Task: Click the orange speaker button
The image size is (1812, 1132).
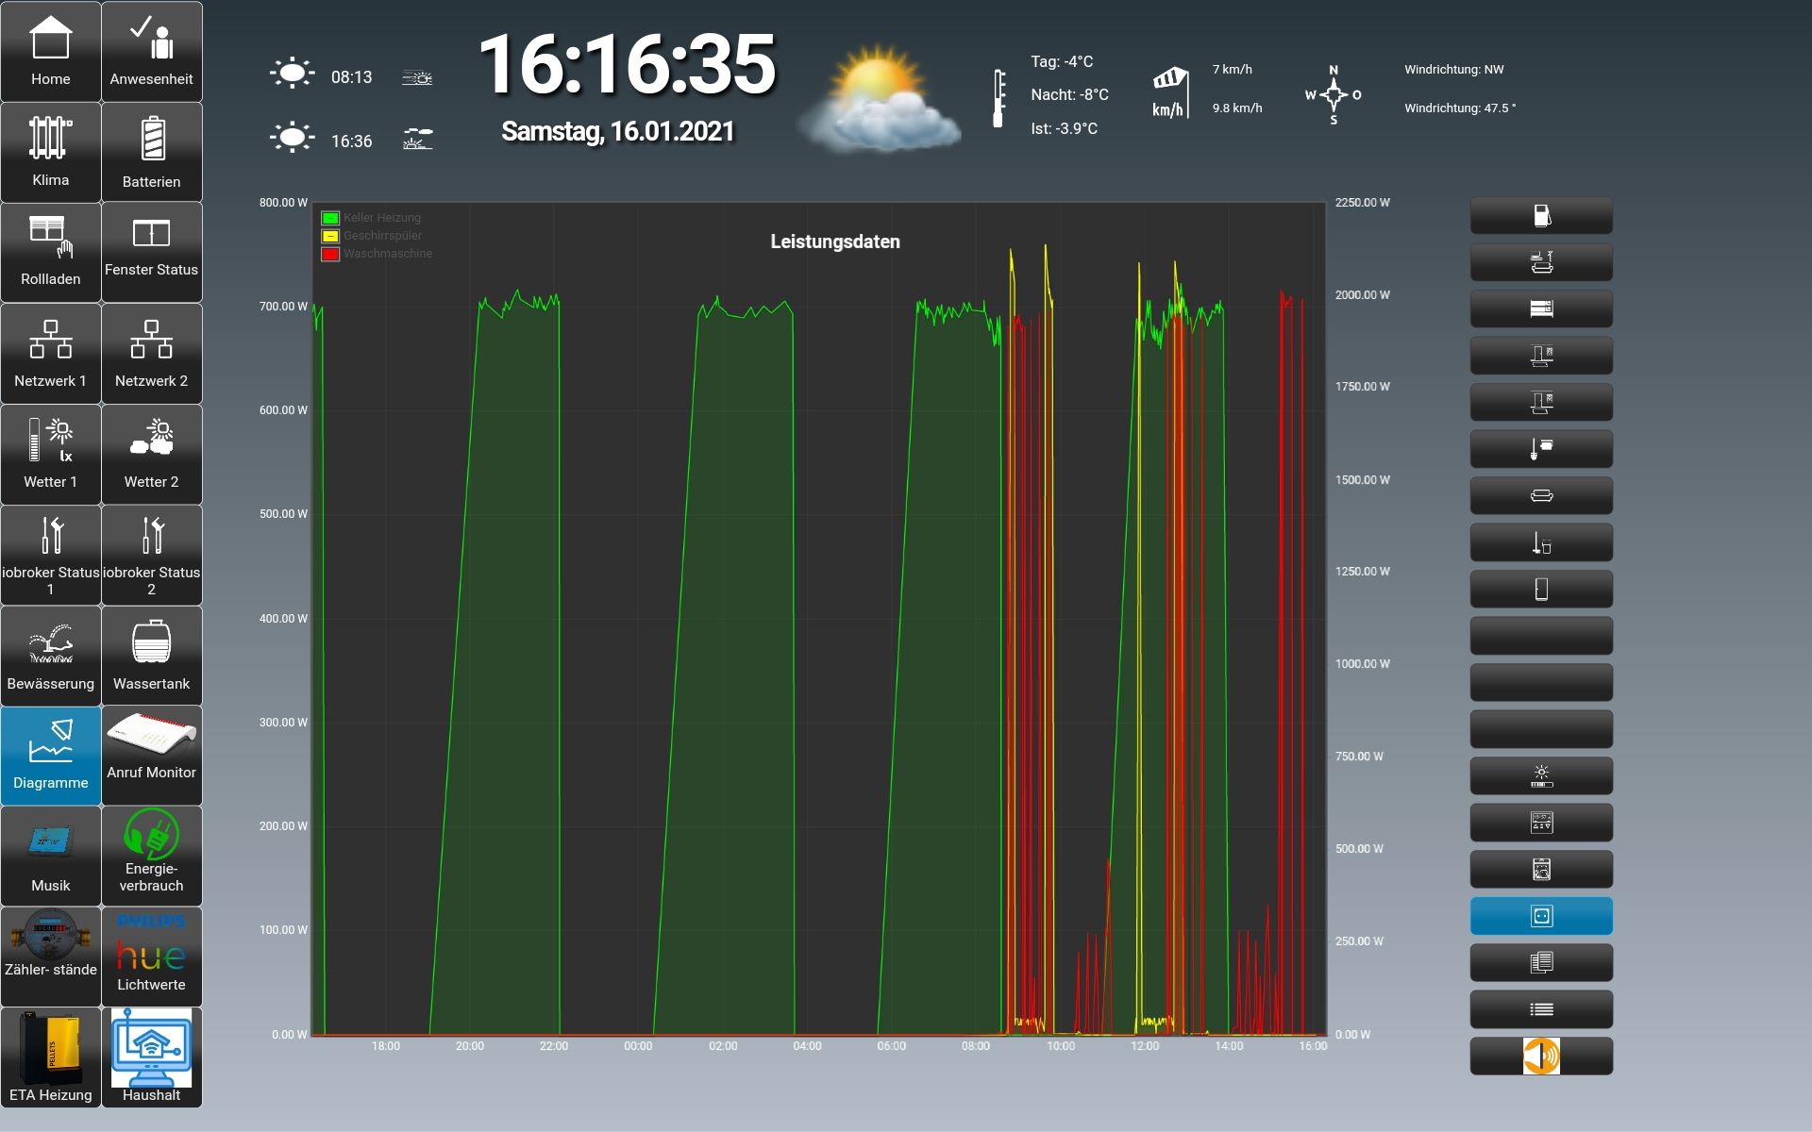Action: point(1540,1056)
